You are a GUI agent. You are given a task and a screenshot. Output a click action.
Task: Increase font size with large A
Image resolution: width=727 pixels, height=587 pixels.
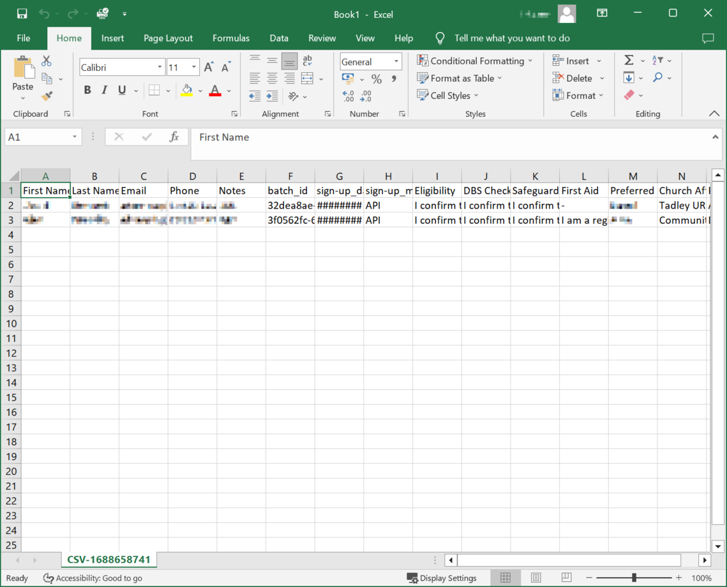click(x=209, y=68)
